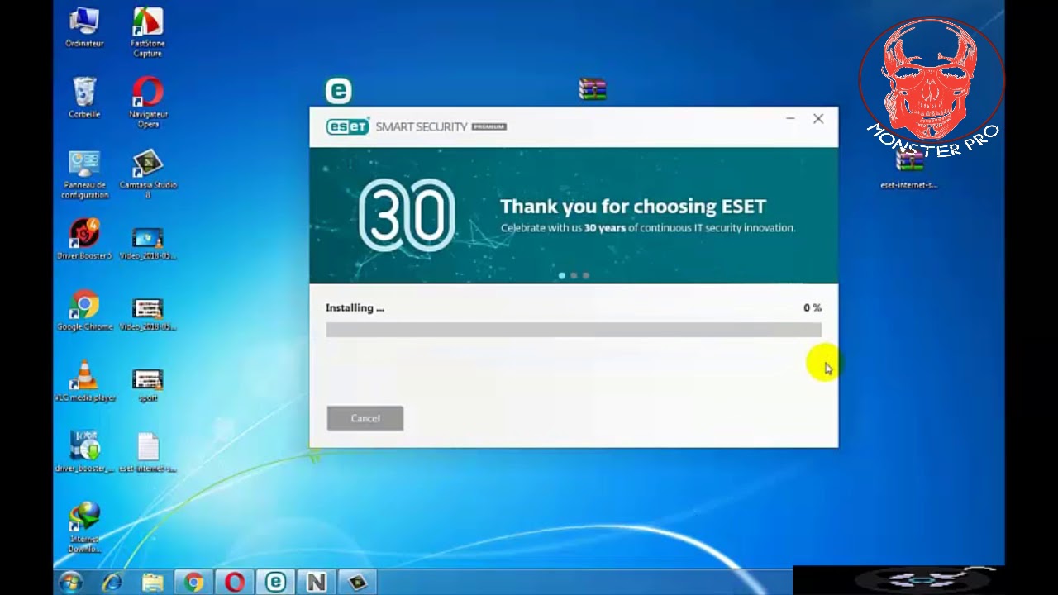Open the Camtasia recorder taskbar button
Viewport: 1058px width, 595px height.
(357, 582)
